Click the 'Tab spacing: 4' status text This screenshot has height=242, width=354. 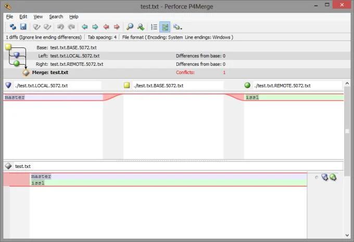[x=102, y=38]
